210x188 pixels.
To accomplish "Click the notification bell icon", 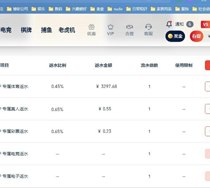I will [169, 24].
